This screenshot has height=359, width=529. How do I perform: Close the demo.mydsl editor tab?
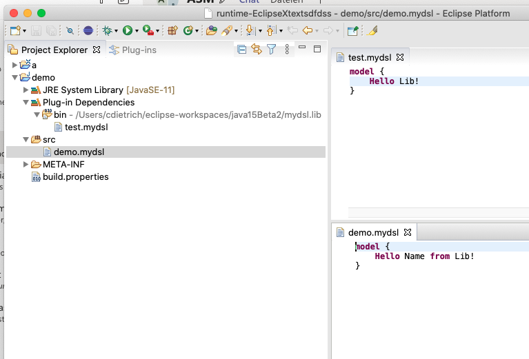(408, 232)
